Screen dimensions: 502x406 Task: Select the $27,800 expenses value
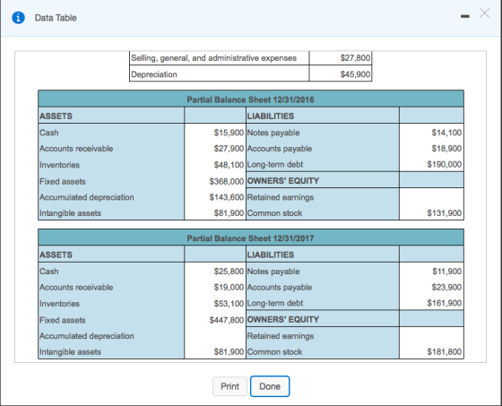355,58
